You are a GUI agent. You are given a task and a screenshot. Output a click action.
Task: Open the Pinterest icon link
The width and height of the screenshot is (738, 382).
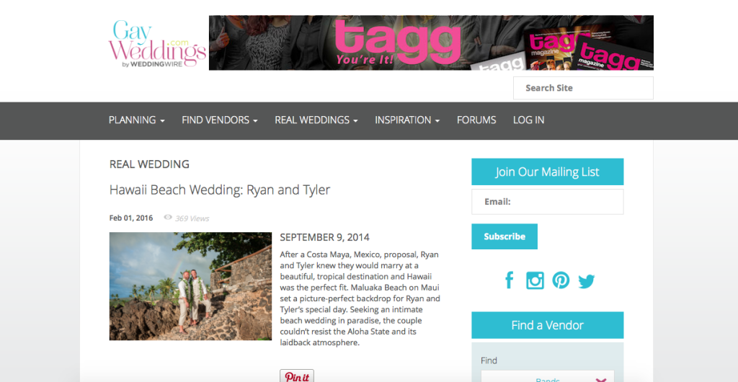[561, 280]
